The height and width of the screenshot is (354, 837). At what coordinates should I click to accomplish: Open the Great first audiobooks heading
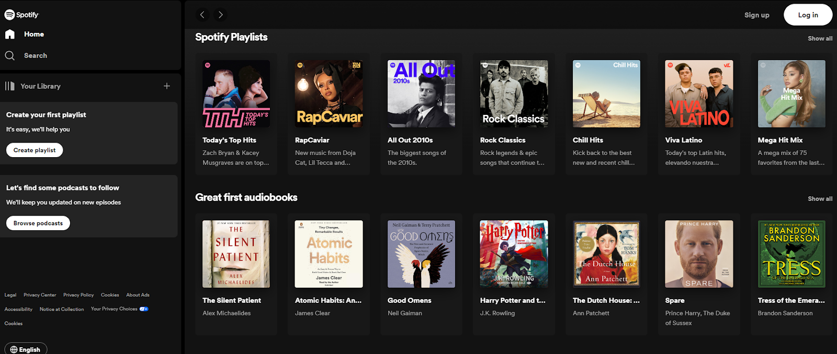(246, 197)
